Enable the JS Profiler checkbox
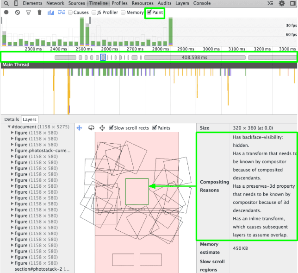 (94, 13)
